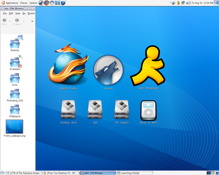Click the Firefox_wallpaper.png file name
Image resolution: width=219 pixels, height=175 pixels.
pos(15,136)
